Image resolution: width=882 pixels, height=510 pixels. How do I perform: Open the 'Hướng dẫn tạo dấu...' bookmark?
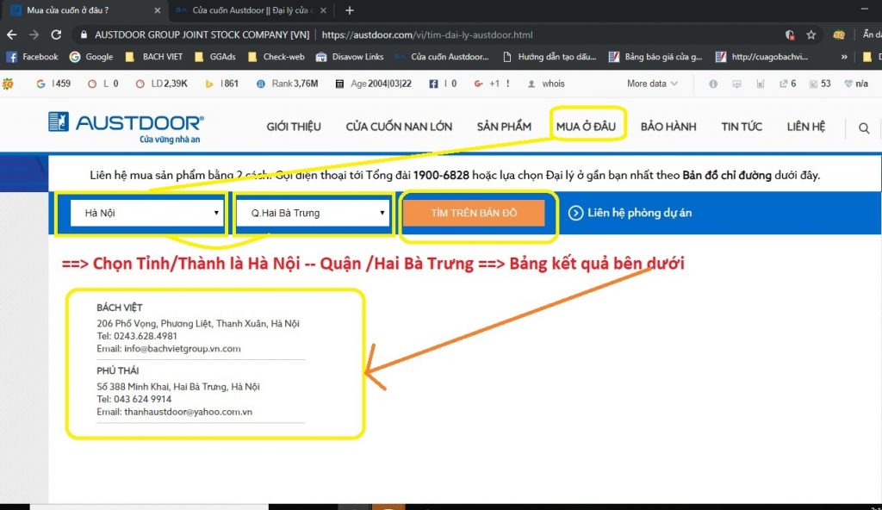[x=549, y=57]
